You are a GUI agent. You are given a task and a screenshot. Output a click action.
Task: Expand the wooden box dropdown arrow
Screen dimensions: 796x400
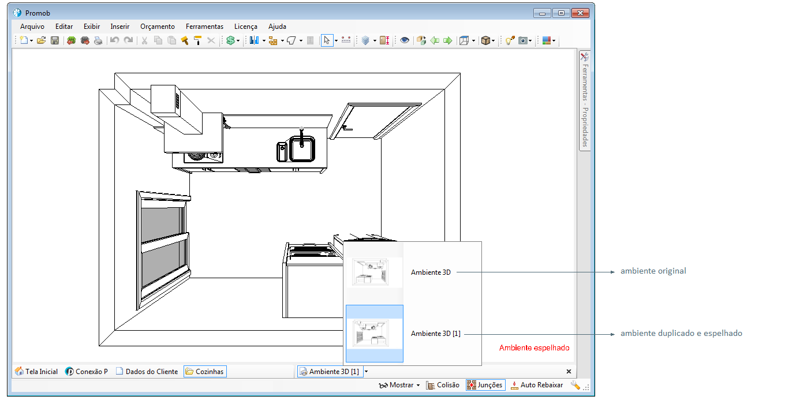click(x=494, y=41)
